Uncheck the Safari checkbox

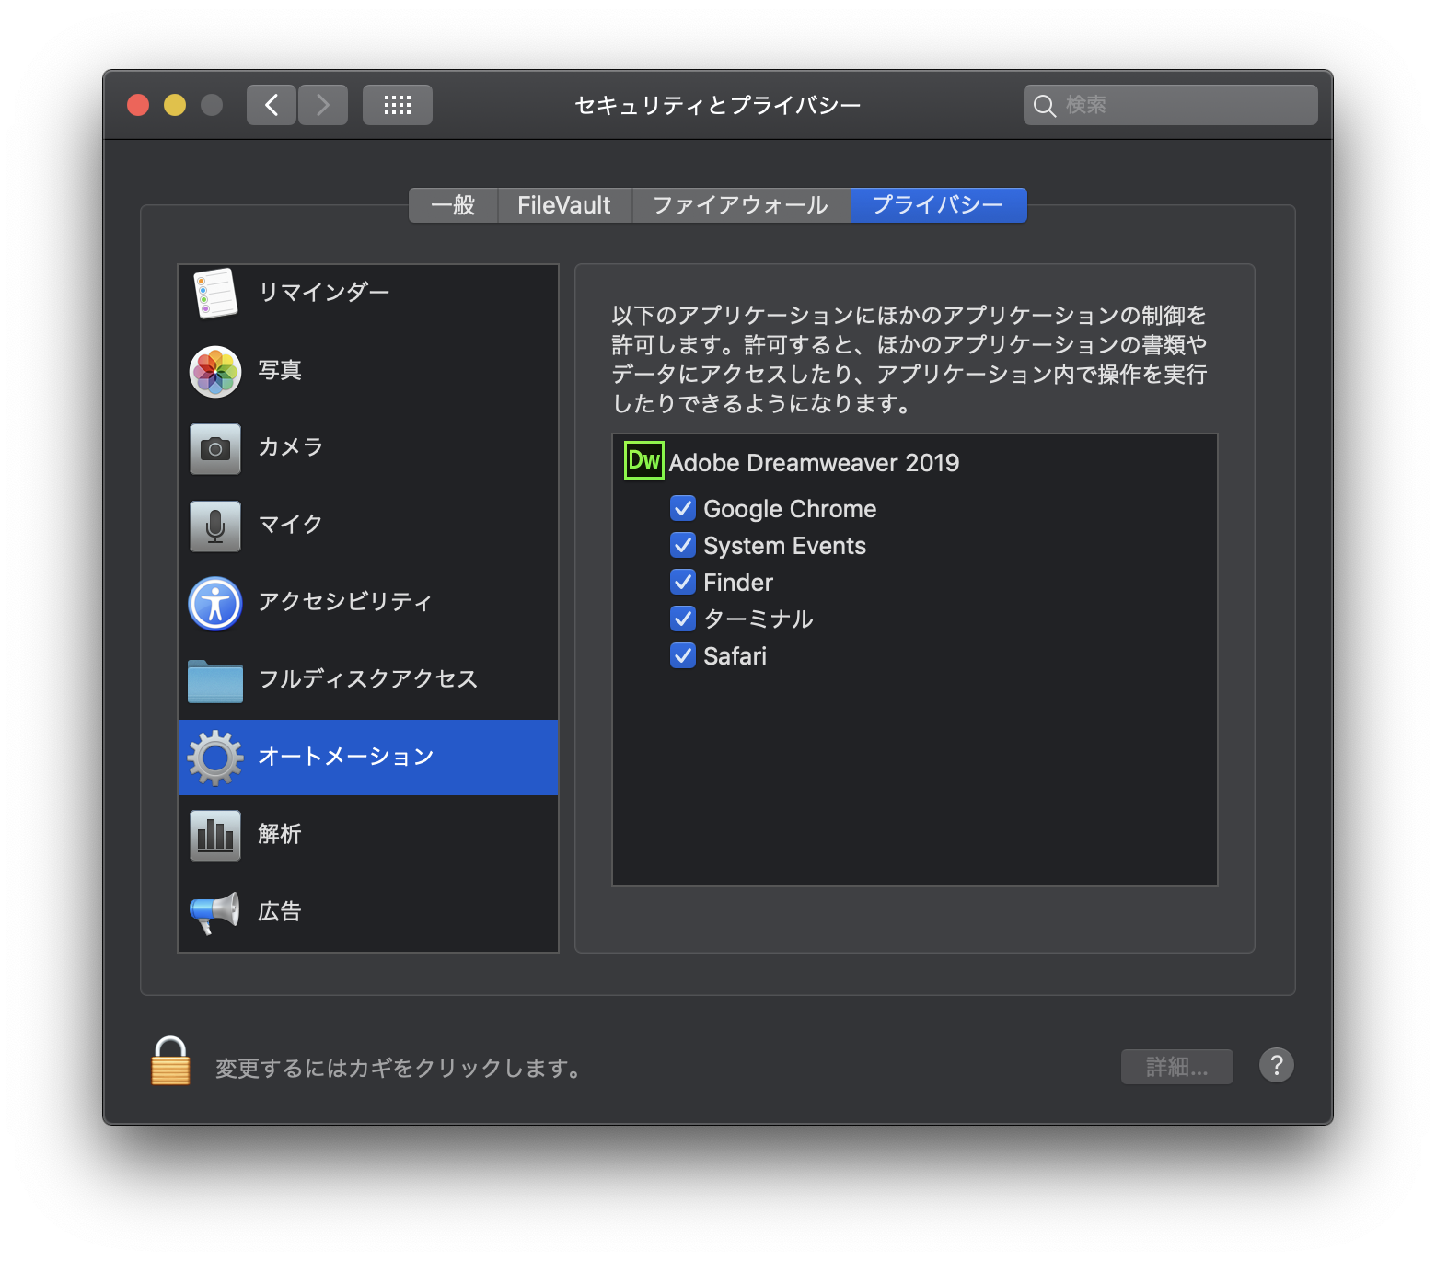(683, 655)
